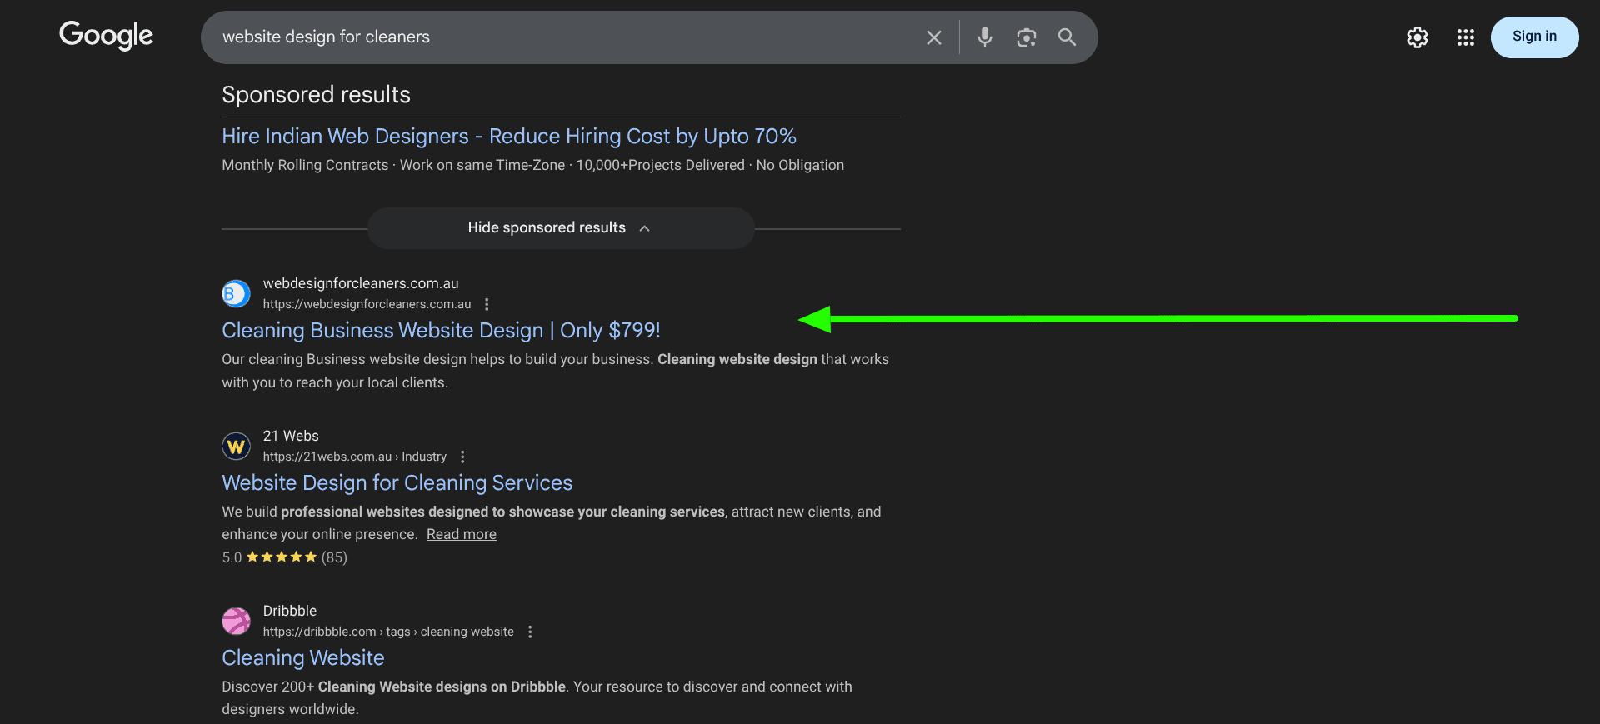This screenshot has width=1600, height=724.
Task: Collapse the Hide sponsored results expander
Action: (x=561, y=228)
